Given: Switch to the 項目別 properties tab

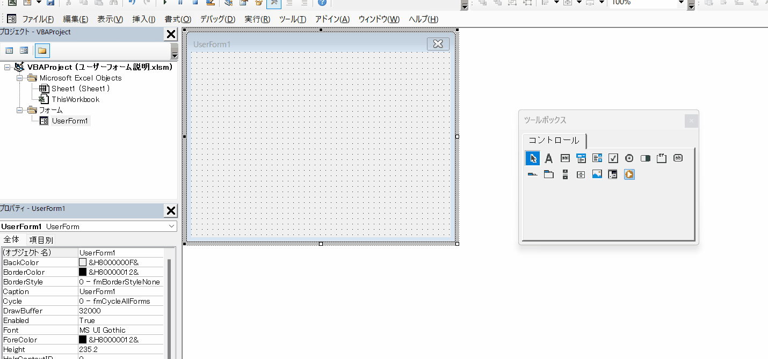Looking at the screenshot, I should pos(41,240).
